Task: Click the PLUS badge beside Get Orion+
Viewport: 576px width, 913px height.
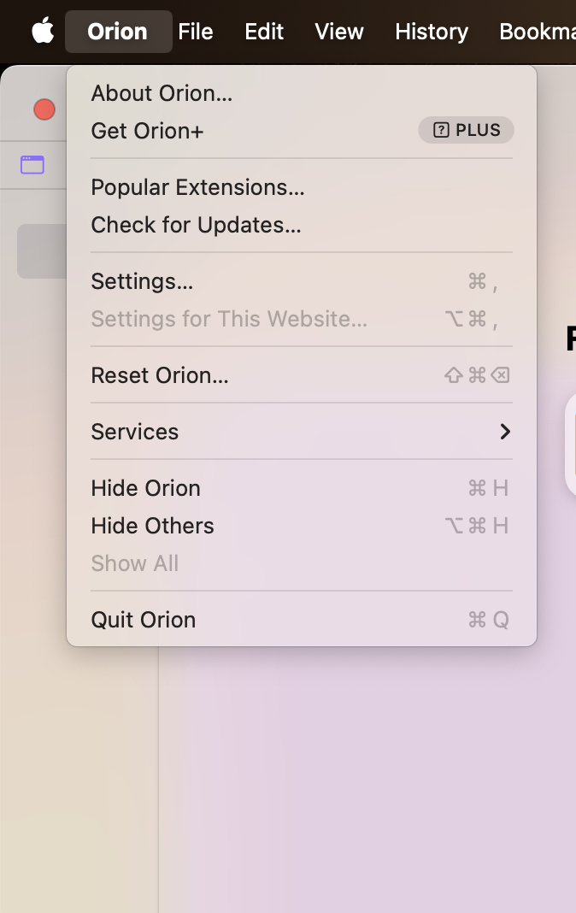Action: pyautogui.click(x=466, y=130)
